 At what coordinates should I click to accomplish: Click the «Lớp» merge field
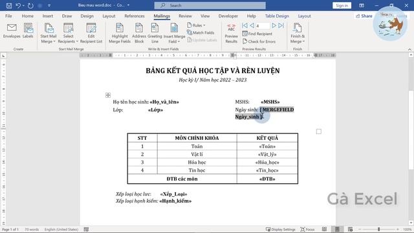tap(155, 110)
